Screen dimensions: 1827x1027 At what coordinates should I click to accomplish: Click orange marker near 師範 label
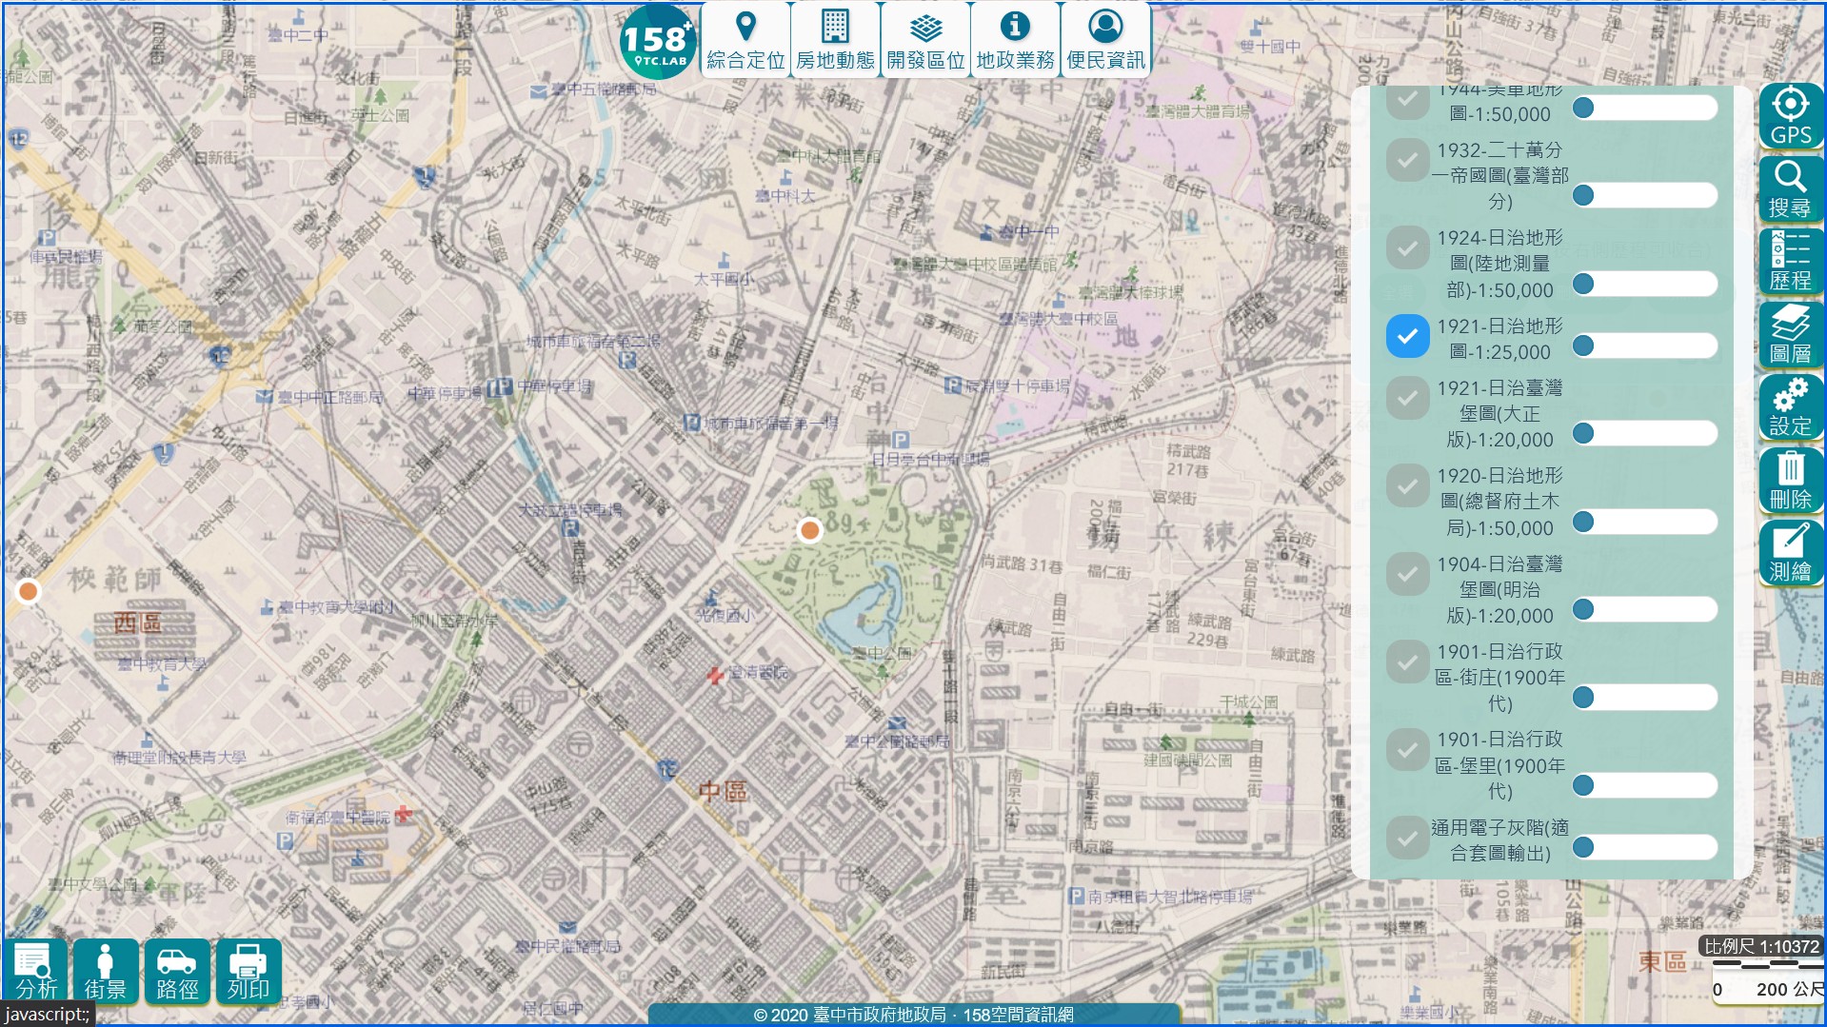click(x=29, y=592)
